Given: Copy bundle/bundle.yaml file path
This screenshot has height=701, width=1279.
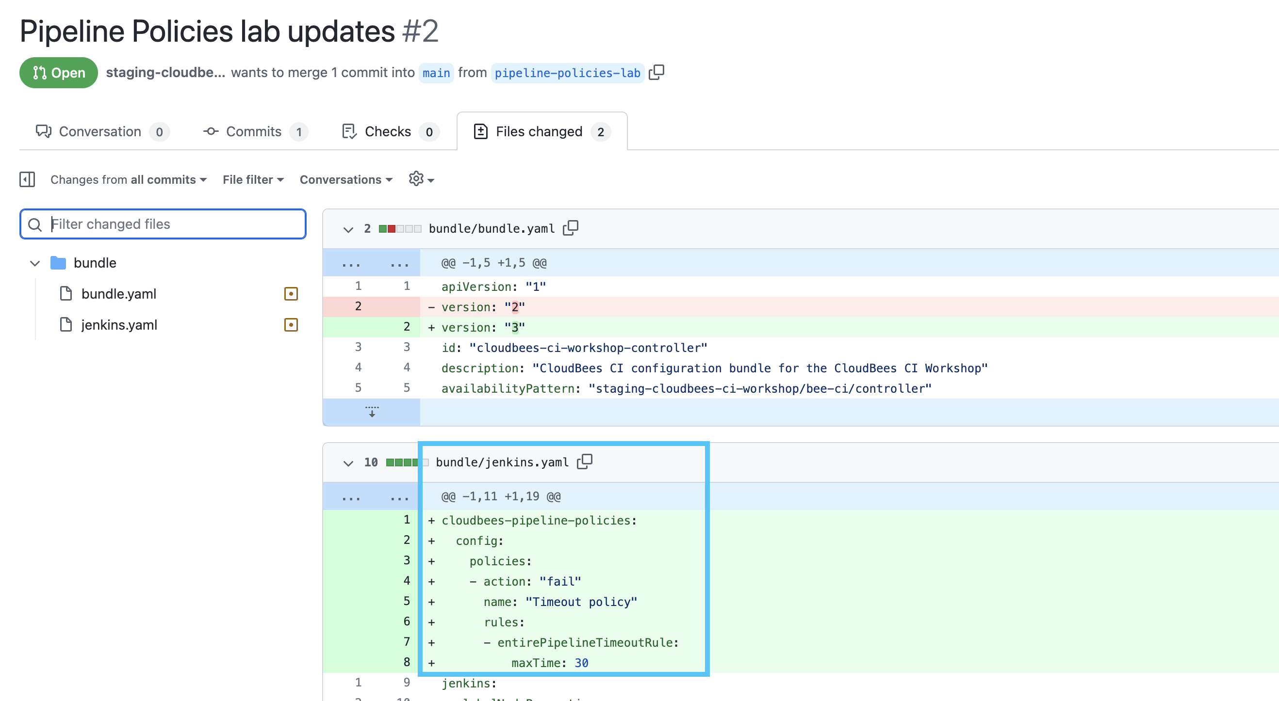Looking at the screenshot, I should click(x=571, y=228).
